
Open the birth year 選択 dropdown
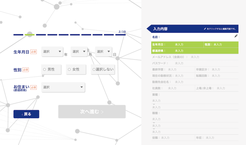52,52
